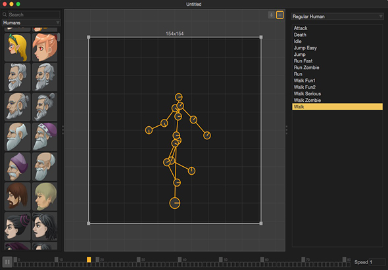The height and width of the screenshot is (270, 388).
Task: Select the Walk Zombie animation
Action: pyautogui.click(x=337, y=101)
